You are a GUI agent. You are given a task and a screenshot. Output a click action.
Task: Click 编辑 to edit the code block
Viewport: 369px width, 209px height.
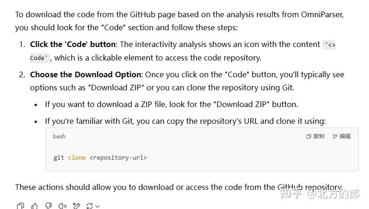[341, 136]
